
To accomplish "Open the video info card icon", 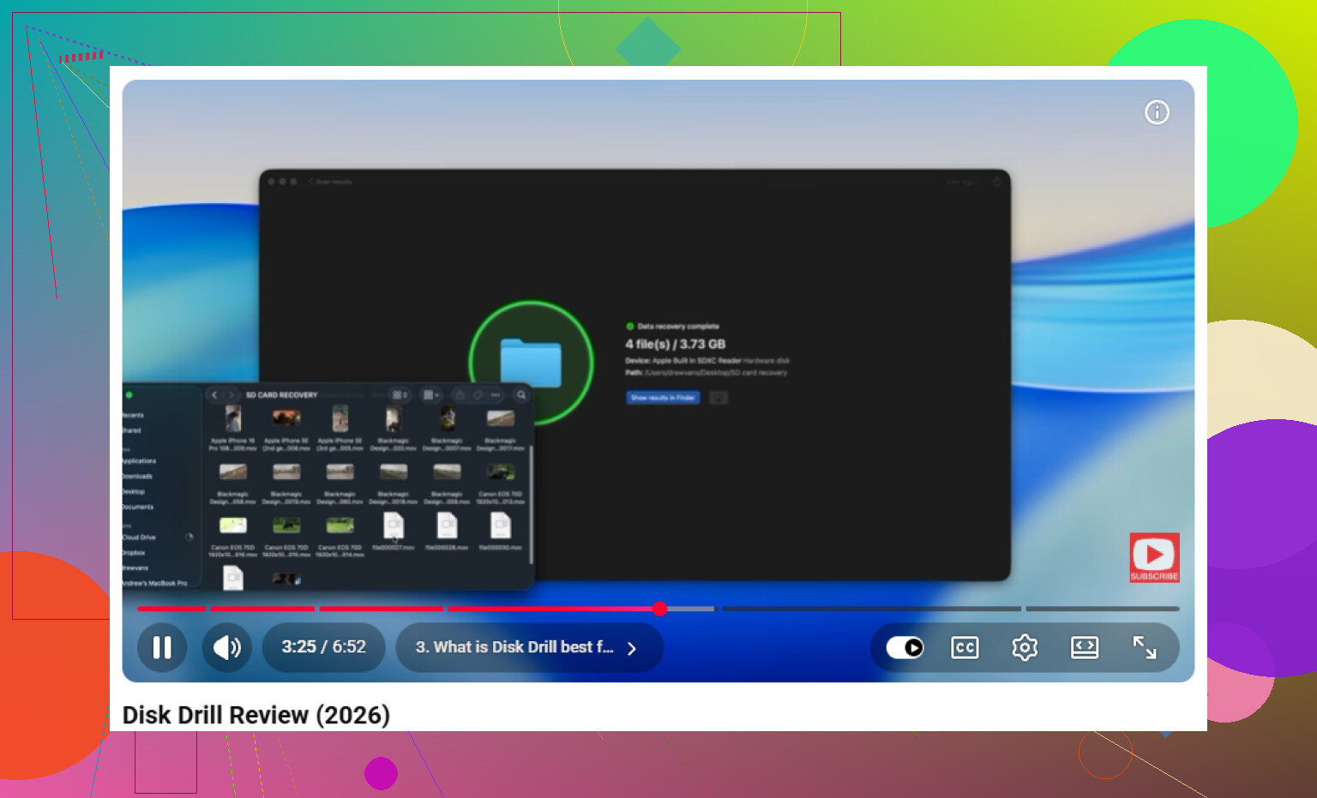I will [x=1157, y=112].
